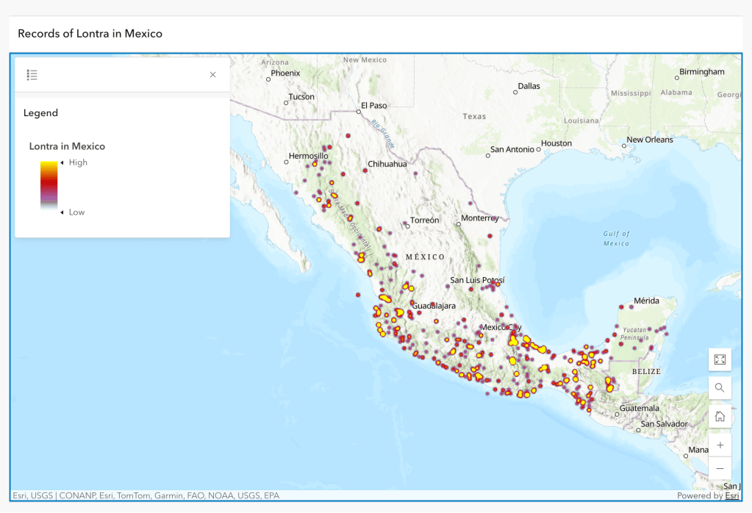Click the heatmap color ramp in legend

49,186
